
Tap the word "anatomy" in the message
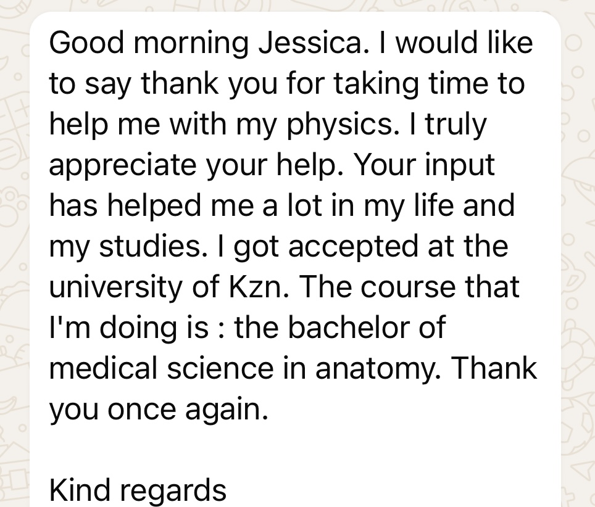tap(377, 369)
